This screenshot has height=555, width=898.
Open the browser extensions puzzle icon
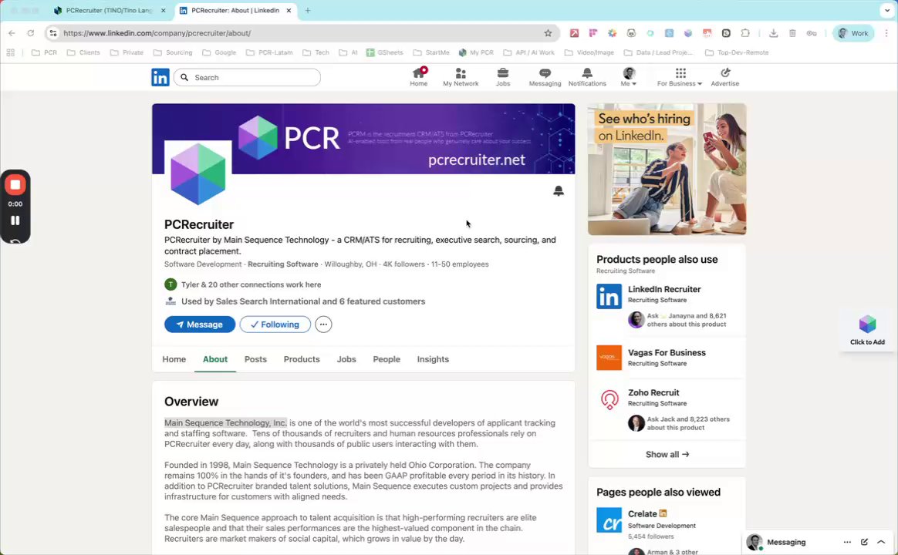coord(745,33)
